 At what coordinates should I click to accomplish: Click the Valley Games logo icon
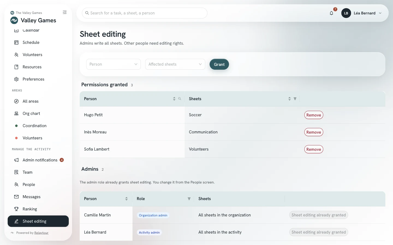pos(14,20)
